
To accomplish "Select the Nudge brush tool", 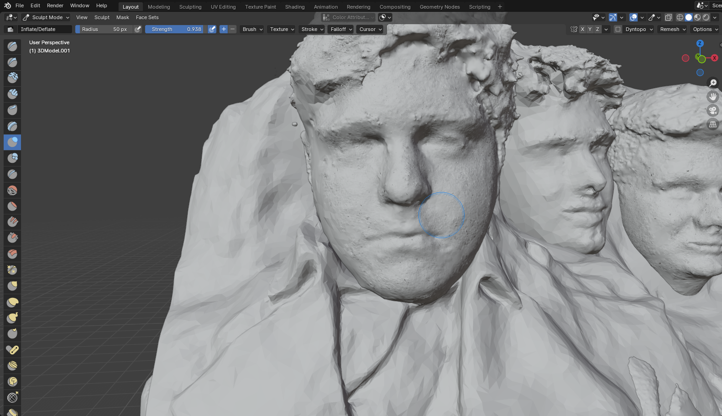I will 12,366.
